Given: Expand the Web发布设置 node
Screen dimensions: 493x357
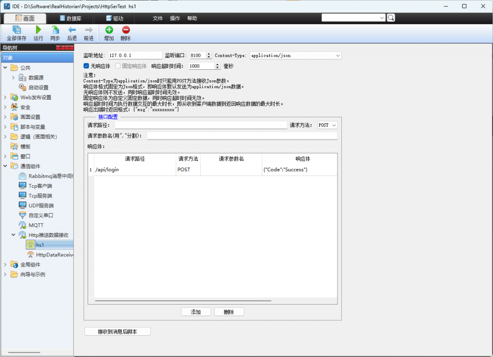Looking at the screenshot, I should 5,97.
